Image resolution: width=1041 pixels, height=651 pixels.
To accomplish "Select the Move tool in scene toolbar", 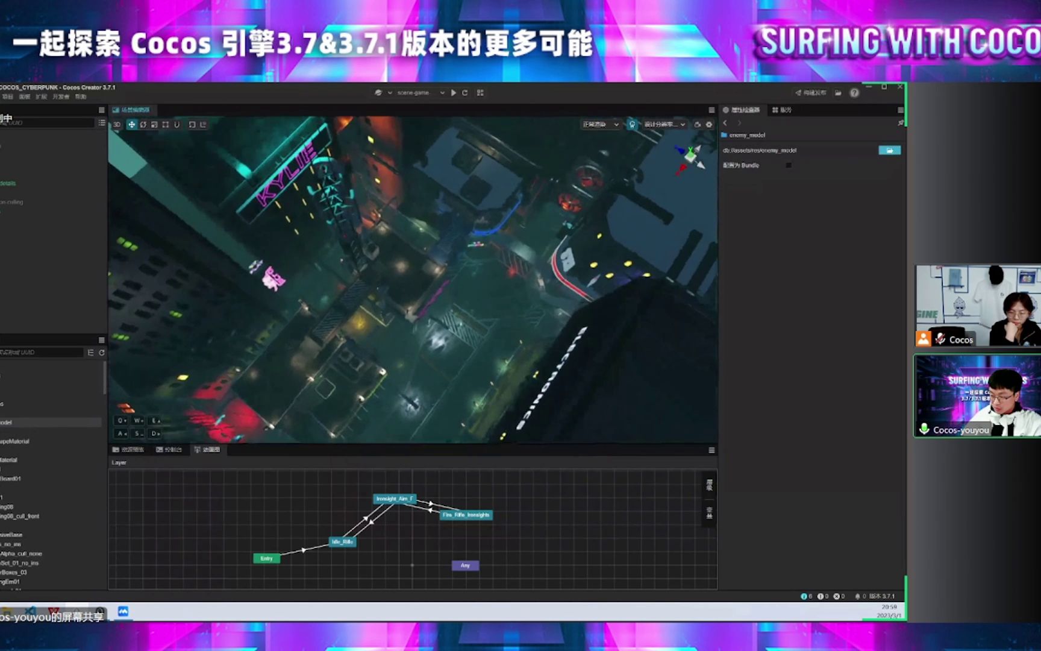I will click(x=131, y=125).
